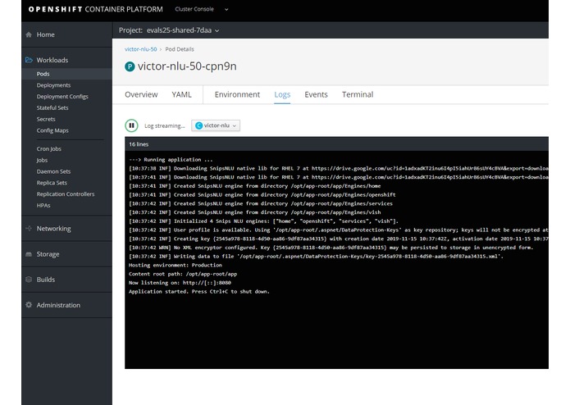Click the 'Creating key' log line
Screen dimensions: 570x405
pos(339,239)
